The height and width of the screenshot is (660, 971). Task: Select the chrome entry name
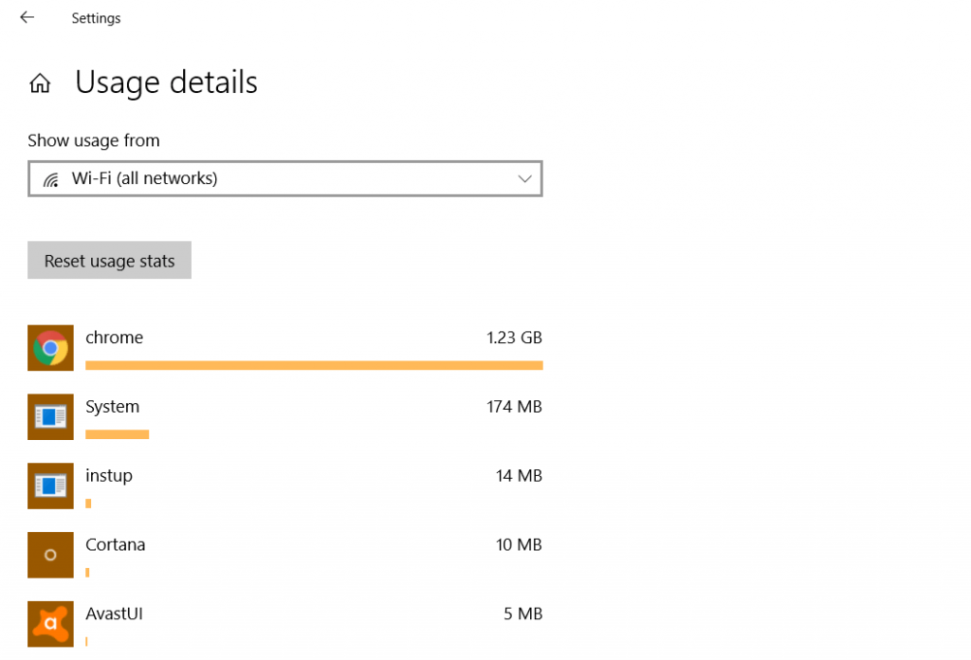coord(115,338)
